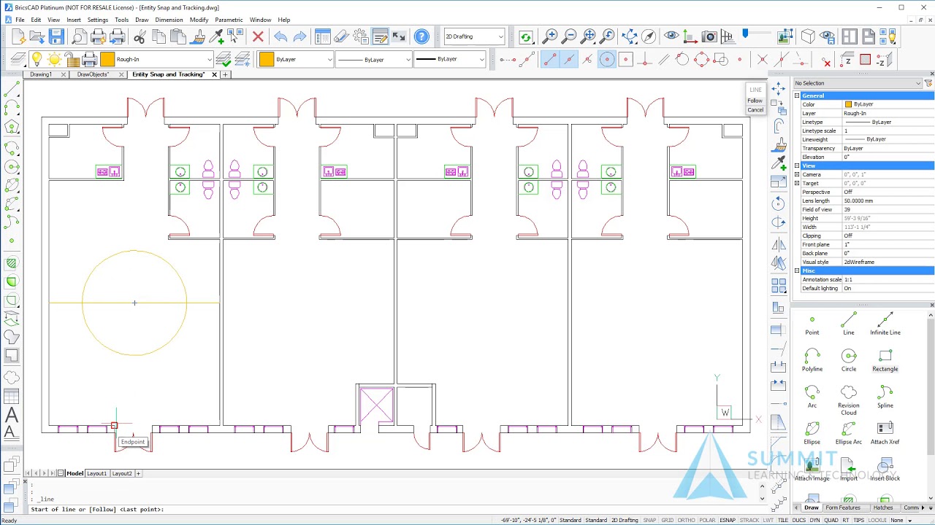Image resolution: width=935 pixels, height=525 pixels.
Task: Click the Cancel button in the LINE prompt
Action: [755, 110]
